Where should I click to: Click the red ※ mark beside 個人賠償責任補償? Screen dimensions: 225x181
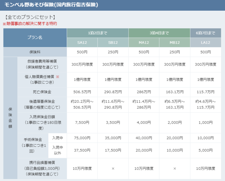58,77
